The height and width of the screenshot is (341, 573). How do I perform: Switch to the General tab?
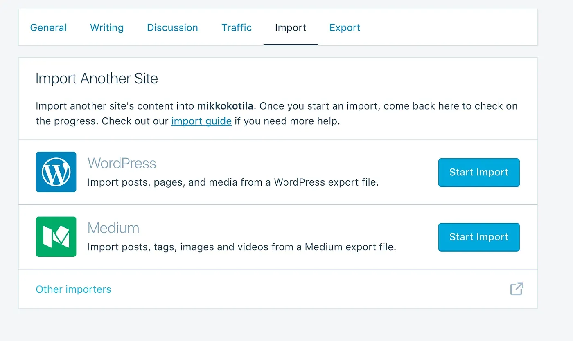point(48,28)
